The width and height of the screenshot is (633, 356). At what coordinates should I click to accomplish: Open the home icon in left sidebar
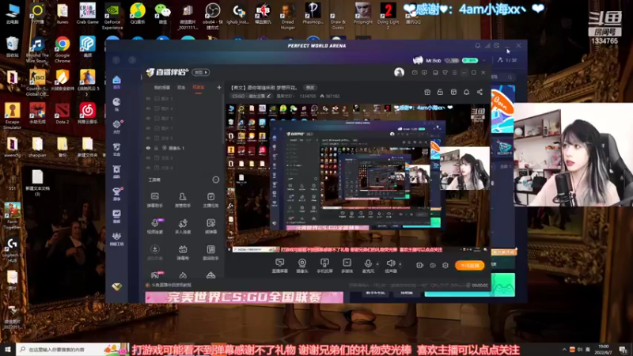(x=116, y=81)
